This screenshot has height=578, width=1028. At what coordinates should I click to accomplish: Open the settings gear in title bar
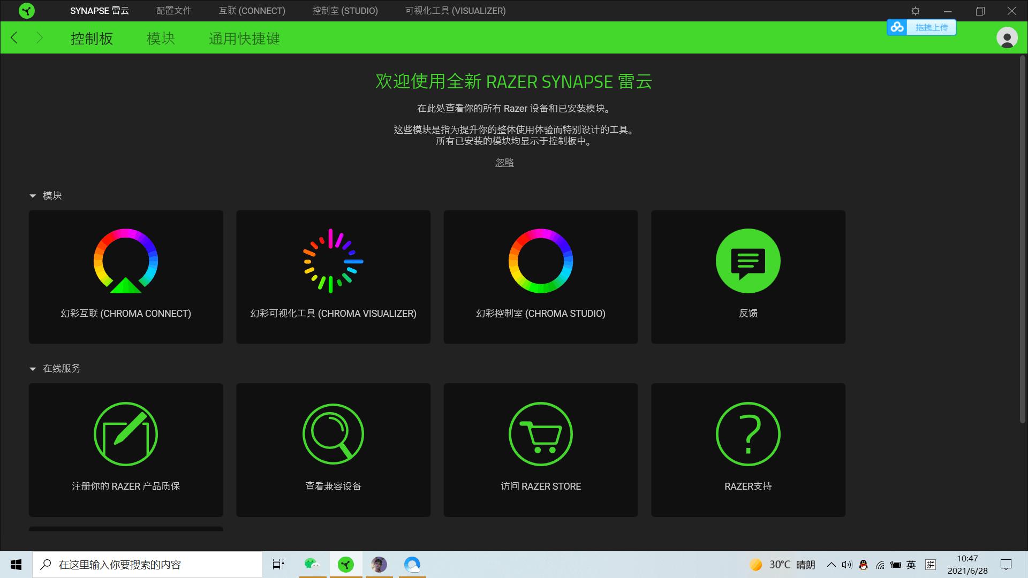(916, 11)
